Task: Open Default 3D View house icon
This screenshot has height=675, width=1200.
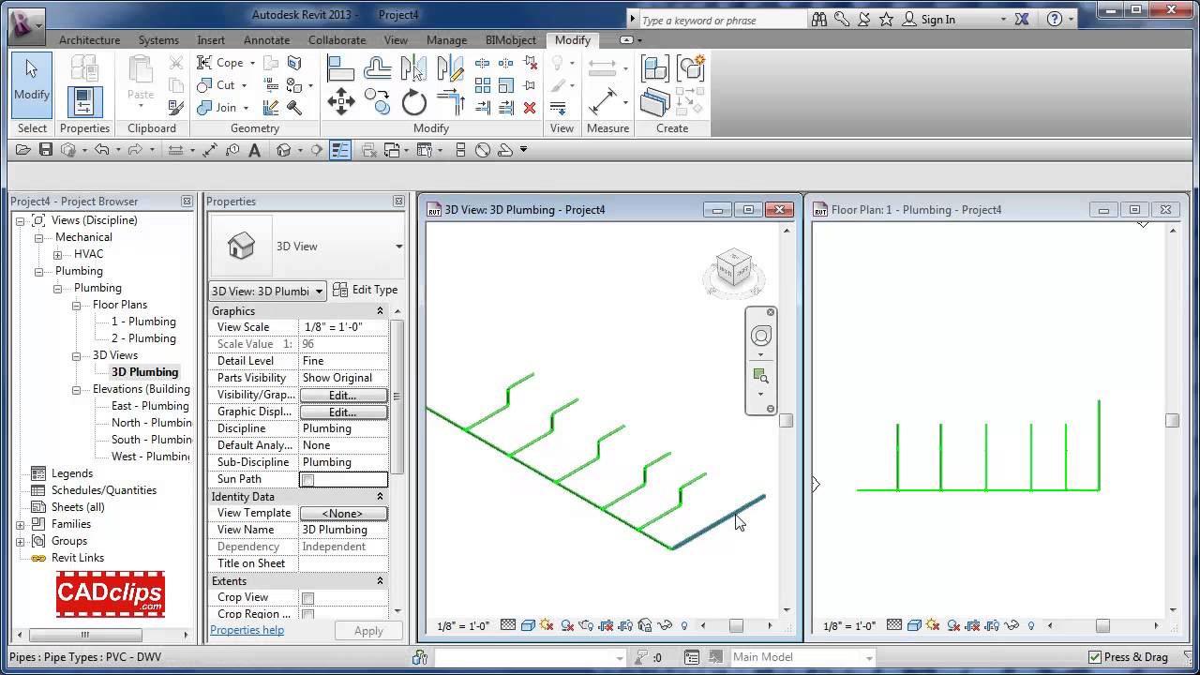Action: 284,150
